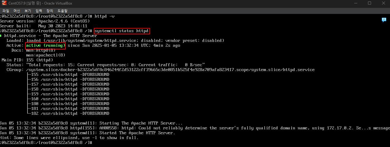Open the 도움말 menu
This screenshot has height=147, width=390.
[x=62, y=11]
